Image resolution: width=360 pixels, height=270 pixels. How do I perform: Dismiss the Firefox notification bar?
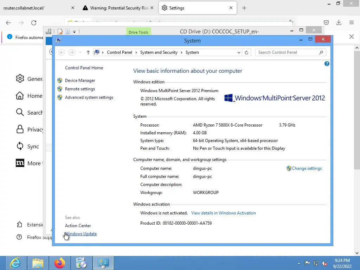(x=352, y=37)
